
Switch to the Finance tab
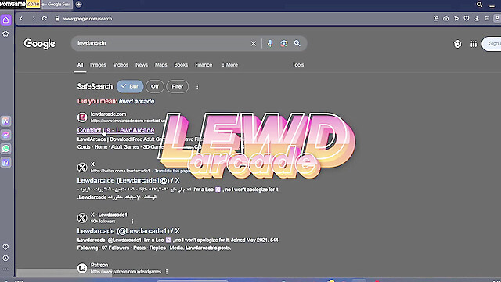coord(204,64)
